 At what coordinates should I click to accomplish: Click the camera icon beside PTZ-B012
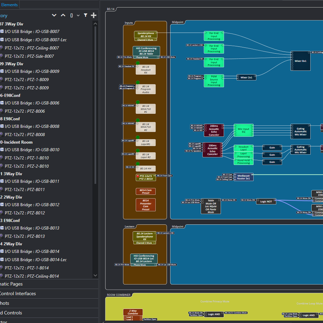point(1,212)
